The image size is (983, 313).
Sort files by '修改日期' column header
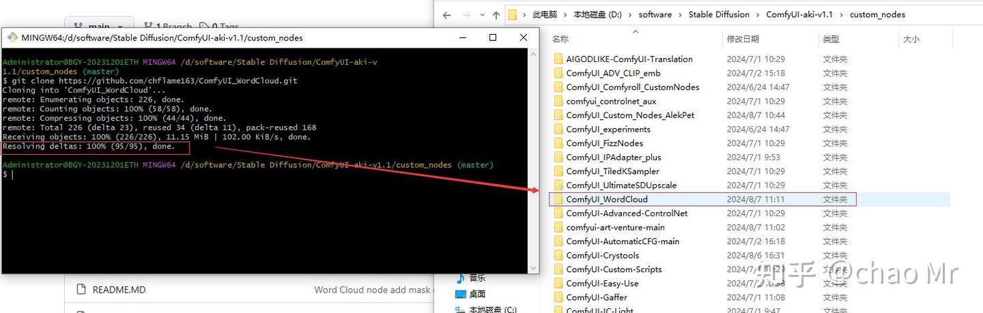click(x=743, y=40)
